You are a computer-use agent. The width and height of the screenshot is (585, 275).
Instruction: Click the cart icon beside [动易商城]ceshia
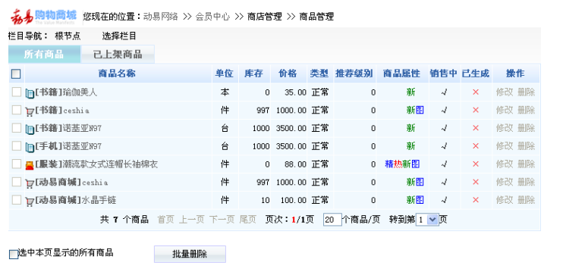click(30, 183)
